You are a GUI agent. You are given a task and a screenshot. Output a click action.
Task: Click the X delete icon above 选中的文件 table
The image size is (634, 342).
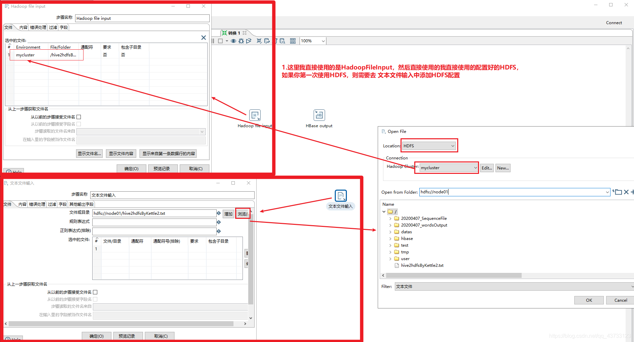point(203,38)
